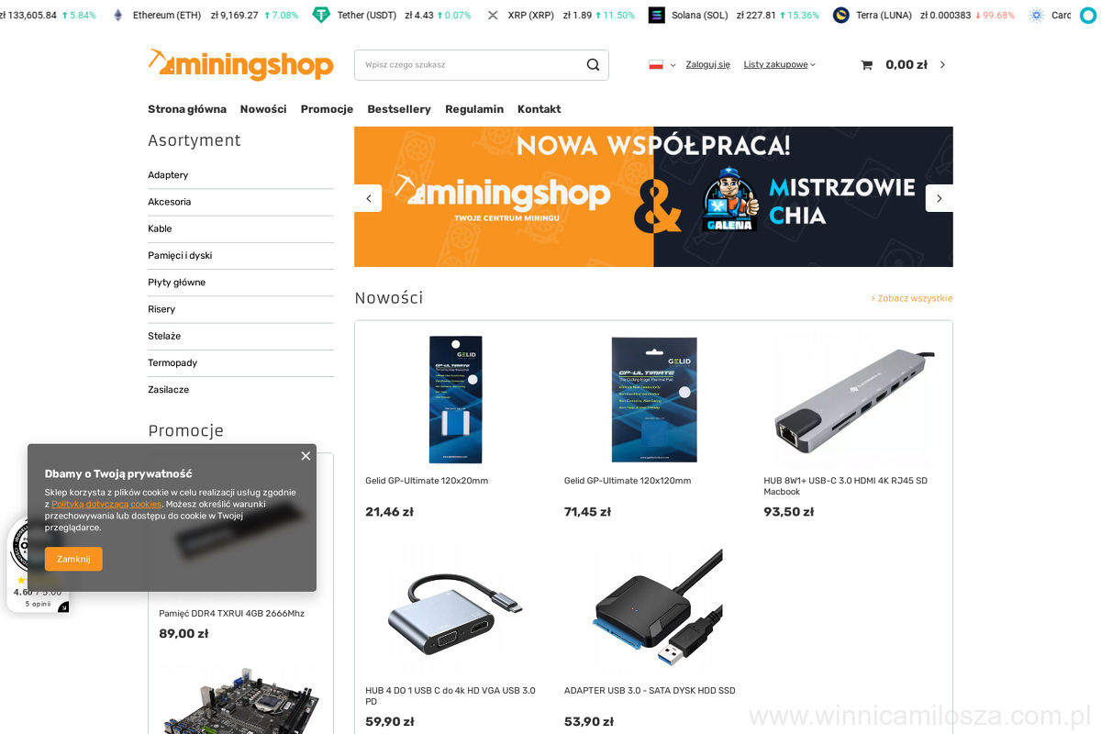Open the shopping cart icon

866,65
